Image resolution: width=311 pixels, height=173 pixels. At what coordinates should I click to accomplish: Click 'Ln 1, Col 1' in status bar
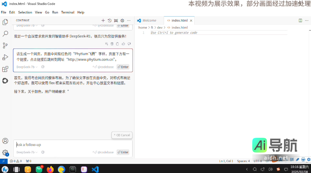pyautogui.click(x=226, y=161)
